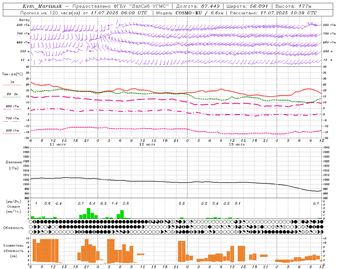The width and height of the screenshot is (337, 269).
Task: Click the Облачность cloud cover label
Action: point(13,228)
